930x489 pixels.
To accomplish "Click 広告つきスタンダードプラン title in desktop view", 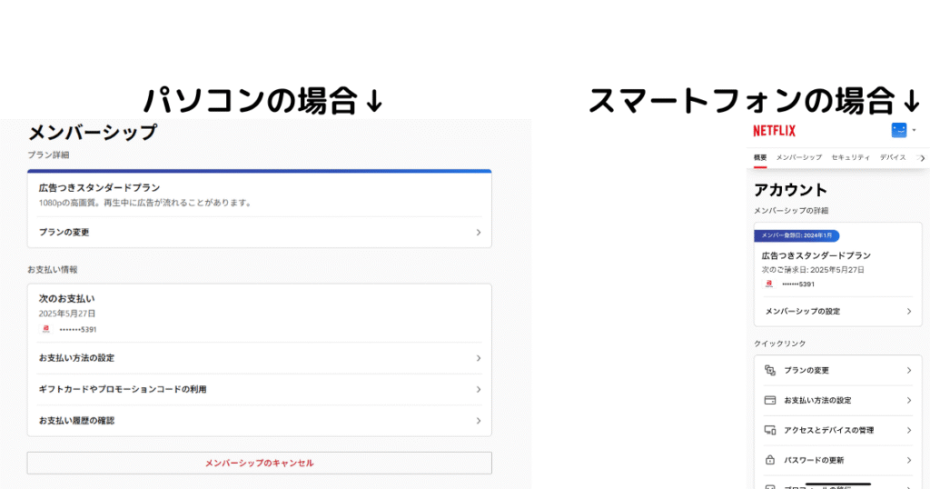I will (x=99, y=187).
